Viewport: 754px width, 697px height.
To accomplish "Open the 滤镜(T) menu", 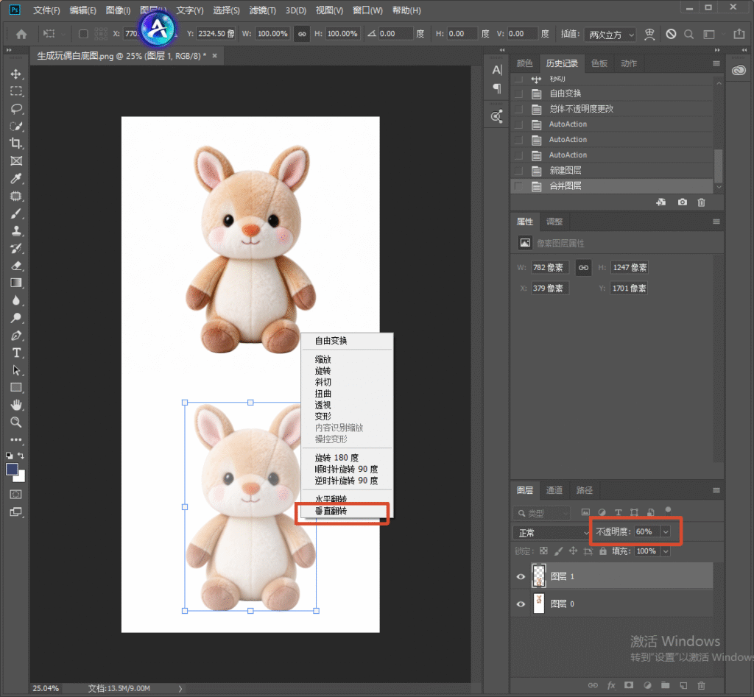I will (263, 10).
